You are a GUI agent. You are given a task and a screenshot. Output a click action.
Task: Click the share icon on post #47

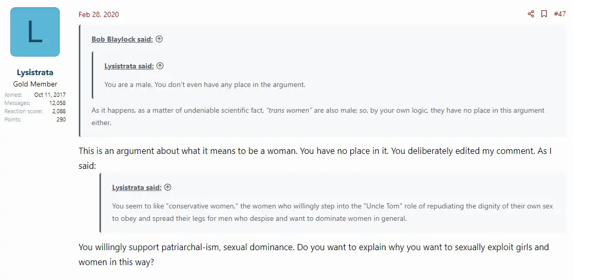(x=531, y=14)
